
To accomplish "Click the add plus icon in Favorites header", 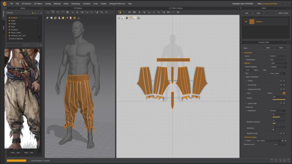I will click(38, 13).
